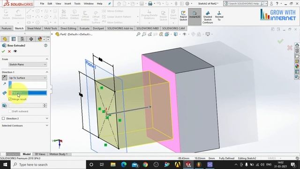Toggle the detailed preview eye icon
Screen dimensions: 300x169
pyautogui.click(x=15, y=51)
